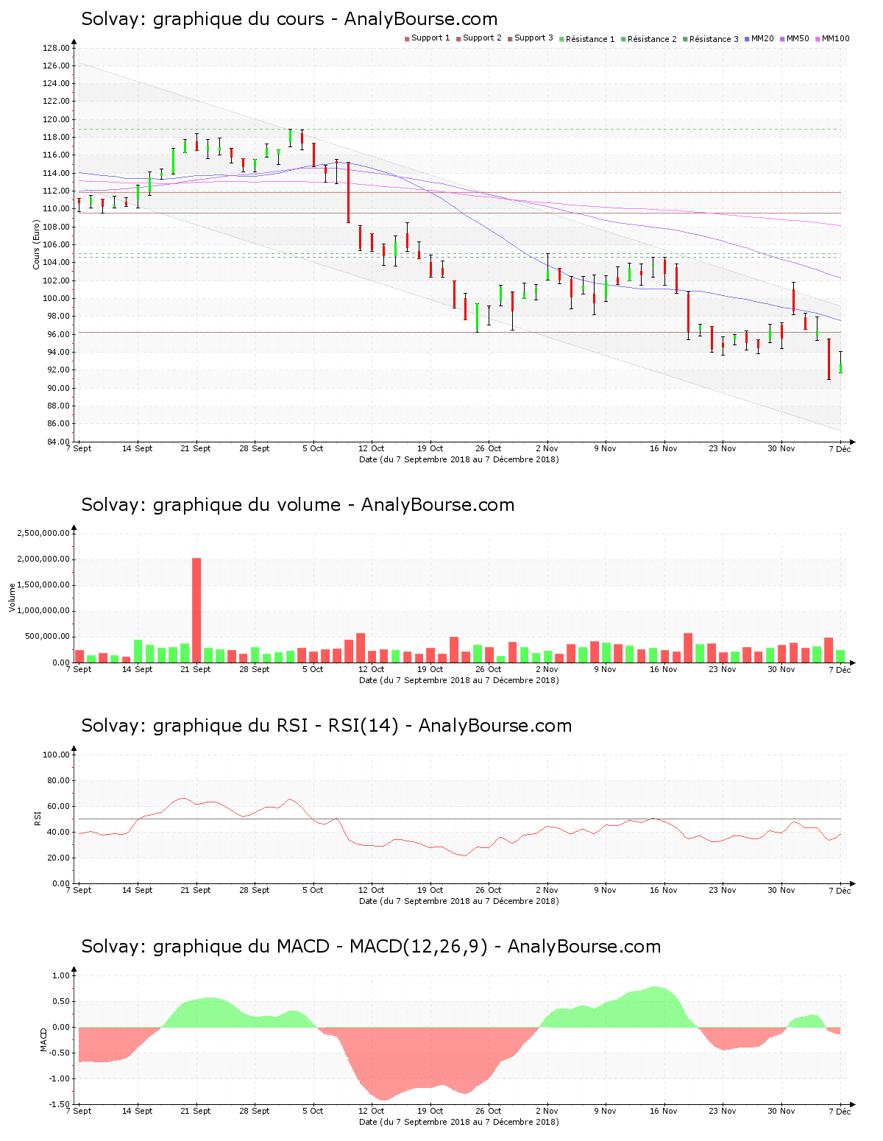The image size is (883, 1141).
Task: Click the '100.00' RSI axis value
Action: [56, 755]
